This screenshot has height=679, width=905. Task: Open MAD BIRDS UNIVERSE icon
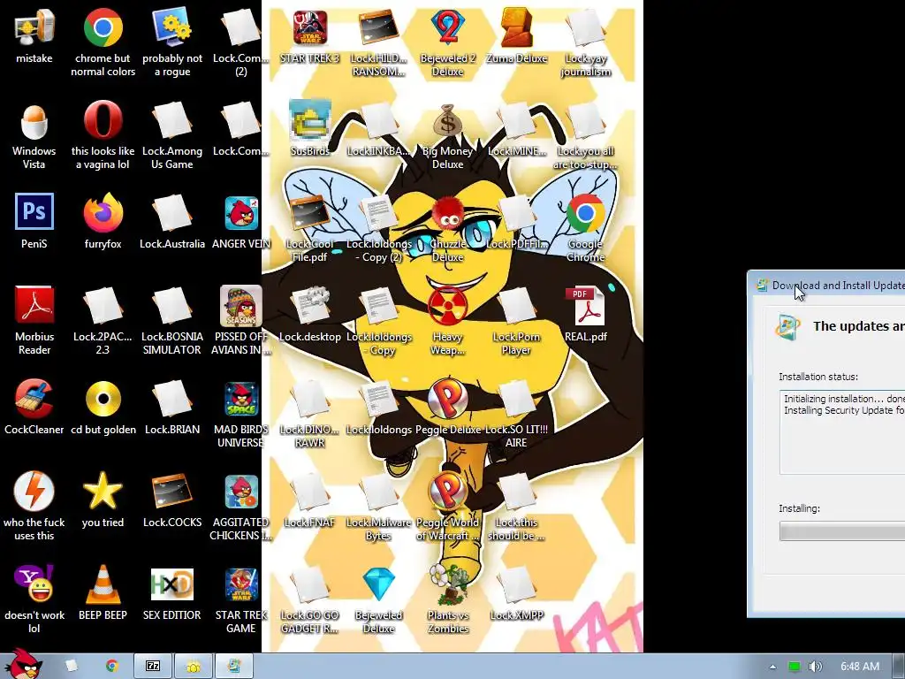pyautogui.click(x=241, y=399)
